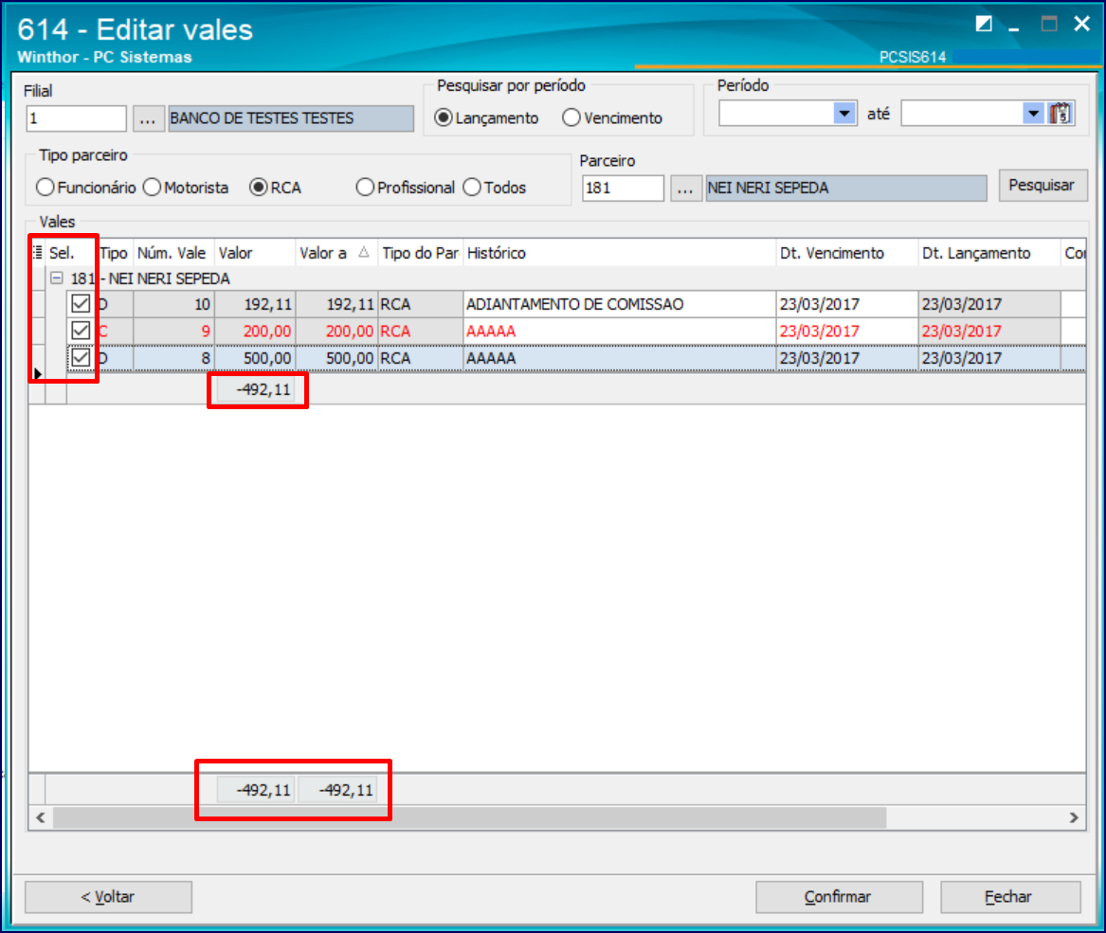This screenshot has width=1106, height=933.
Task: Untick checkbox for vale number 8
Action: tap(81, 357)
